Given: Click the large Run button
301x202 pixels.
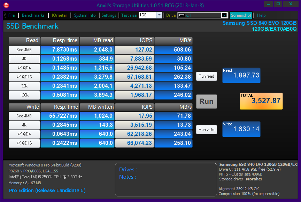Looking at the screenshot, I should pyautogui.click(x=206, y=101).
